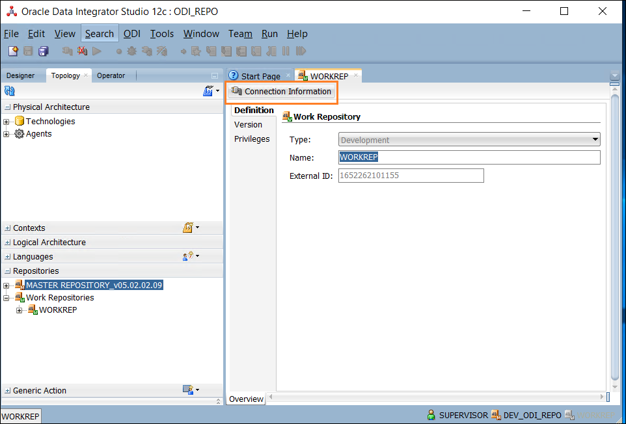Expand the MASTER REPOSITORY tree node

6,285
